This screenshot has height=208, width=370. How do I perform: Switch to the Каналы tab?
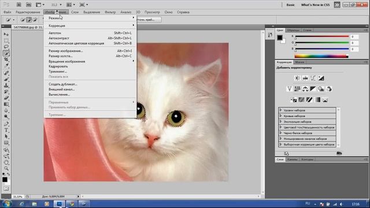[293, 159]
